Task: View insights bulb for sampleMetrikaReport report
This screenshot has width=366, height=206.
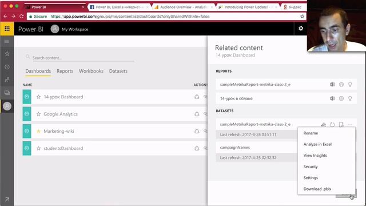Action: coord(350,85)
